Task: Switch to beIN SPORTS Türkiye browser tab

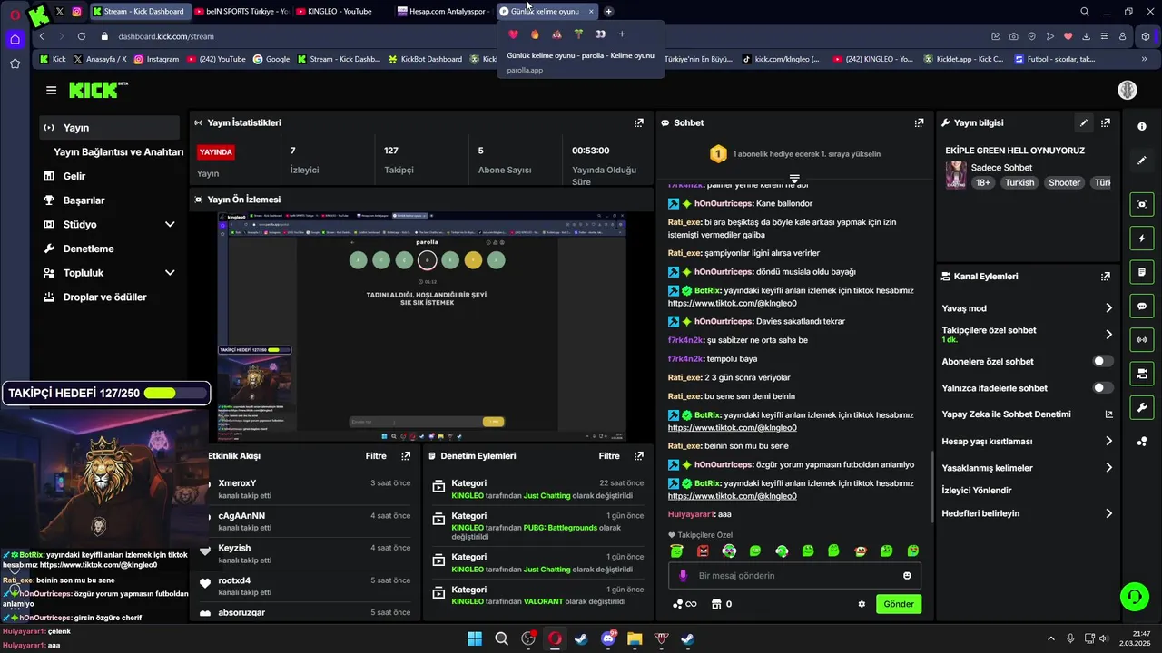Action: (241, 12)
